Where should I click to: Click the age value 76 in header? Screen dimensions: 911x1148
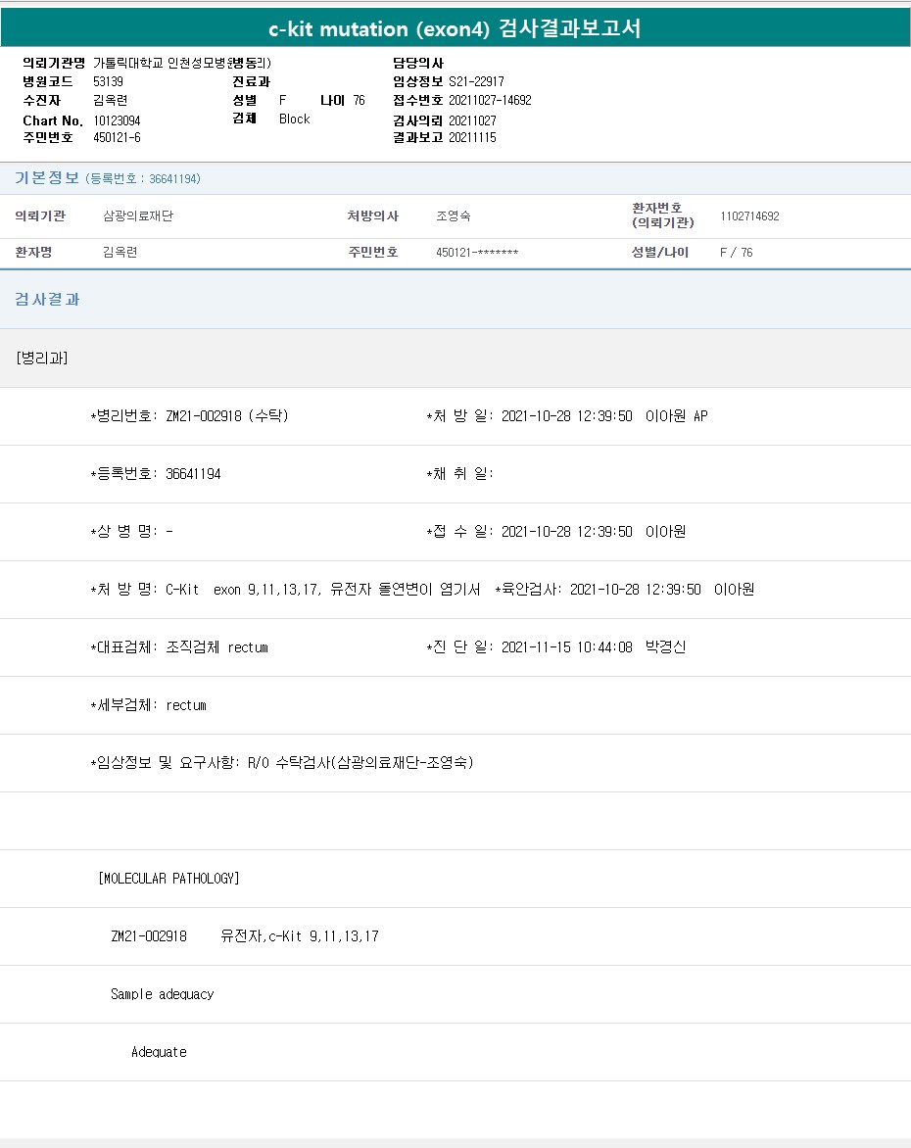click(359, 100)
